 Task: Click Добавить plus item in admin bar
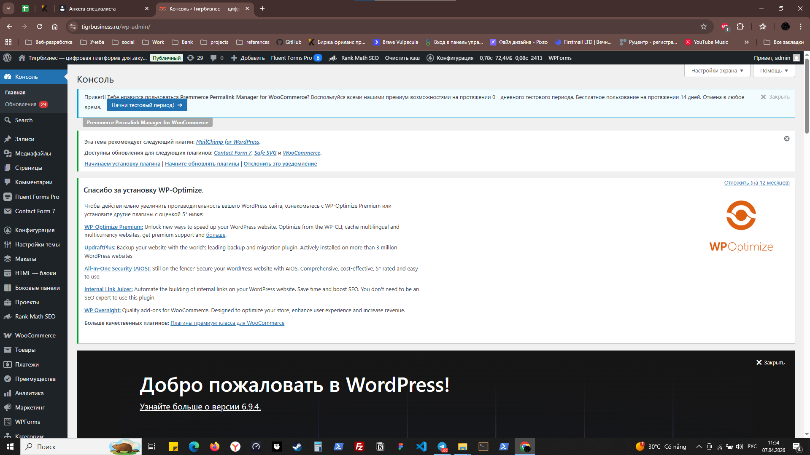248,58
